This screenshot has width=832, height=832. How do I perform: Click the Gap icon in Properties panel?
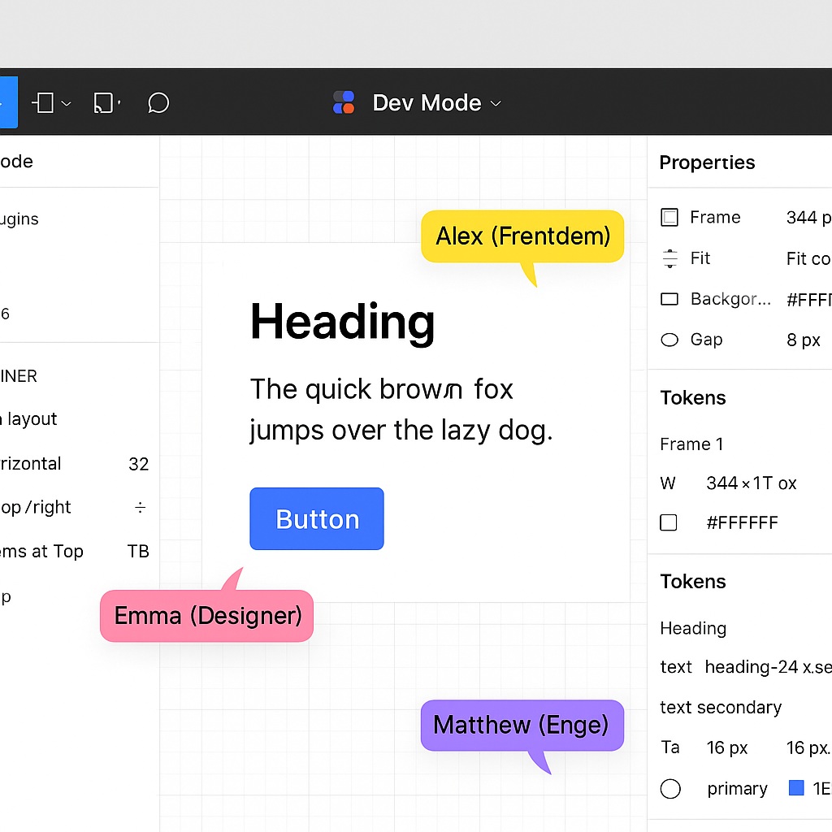[x=669, y=340]
